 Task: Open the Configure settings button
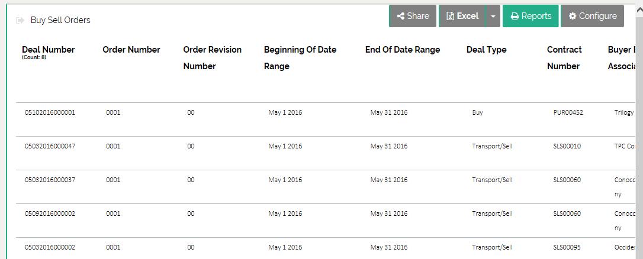pos(592,16)
